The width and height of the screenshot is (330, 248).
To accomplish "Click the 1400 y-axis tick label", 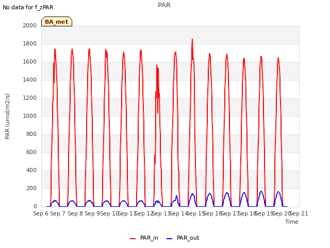I will click(x=30, y=80).
